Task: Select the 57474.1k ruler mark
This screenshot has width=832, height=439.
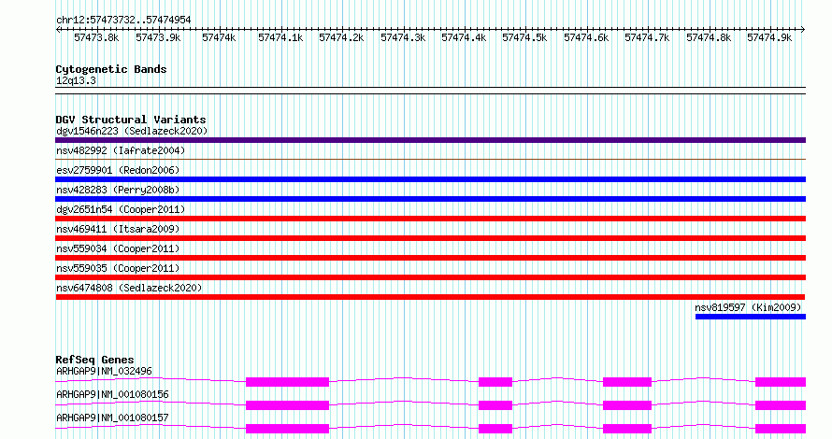Action: click(x=280, y=38)
